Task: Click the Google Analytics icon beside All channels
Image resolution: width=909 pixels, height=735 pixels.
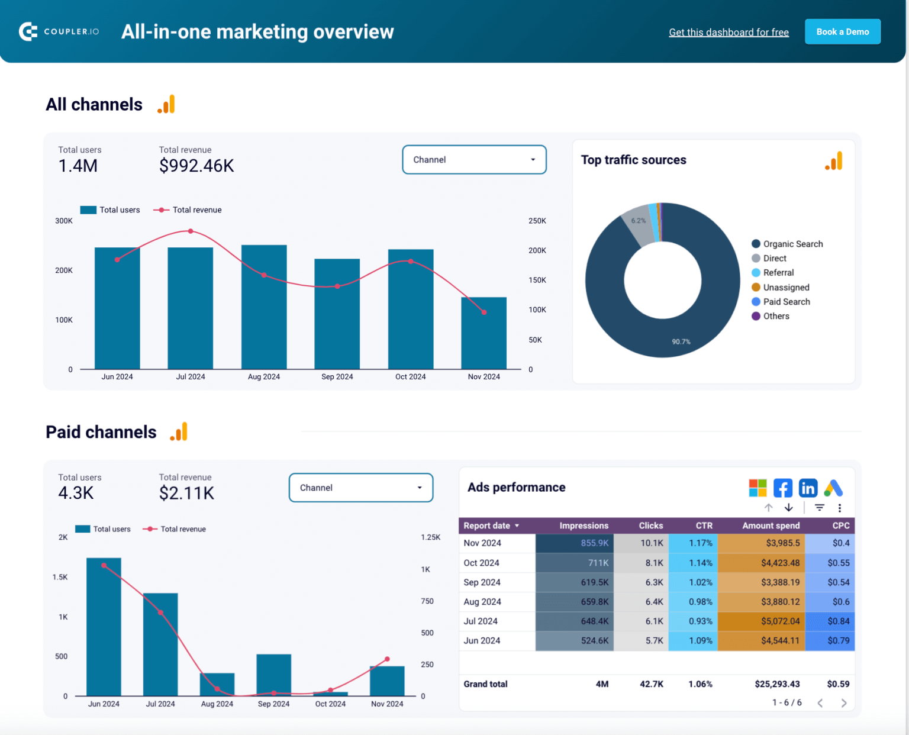Action: pos(166,104)
